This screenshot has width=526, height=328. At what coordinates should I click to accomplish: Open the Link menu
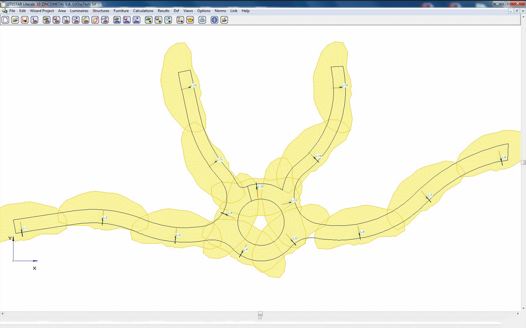(234, 11)
